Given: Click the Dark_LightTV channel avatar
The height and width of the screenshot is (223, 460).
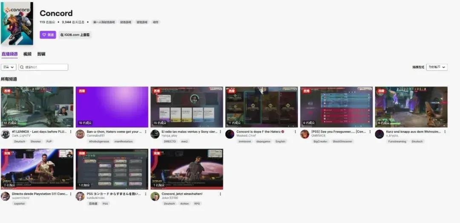Looking at the screenshot, I should click(x=5, y=134).
